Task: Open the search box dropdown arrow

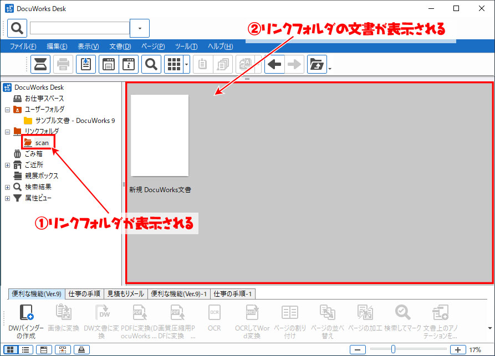Action: 140,28
